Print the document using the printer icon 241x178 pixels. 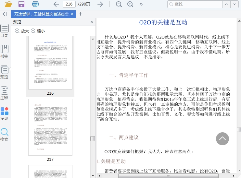[x=35, y=4]
